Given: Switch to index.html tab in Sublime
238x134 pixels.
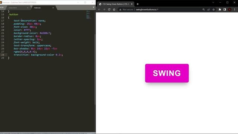Looking at the screenshot, I should [x=13, y=7].
